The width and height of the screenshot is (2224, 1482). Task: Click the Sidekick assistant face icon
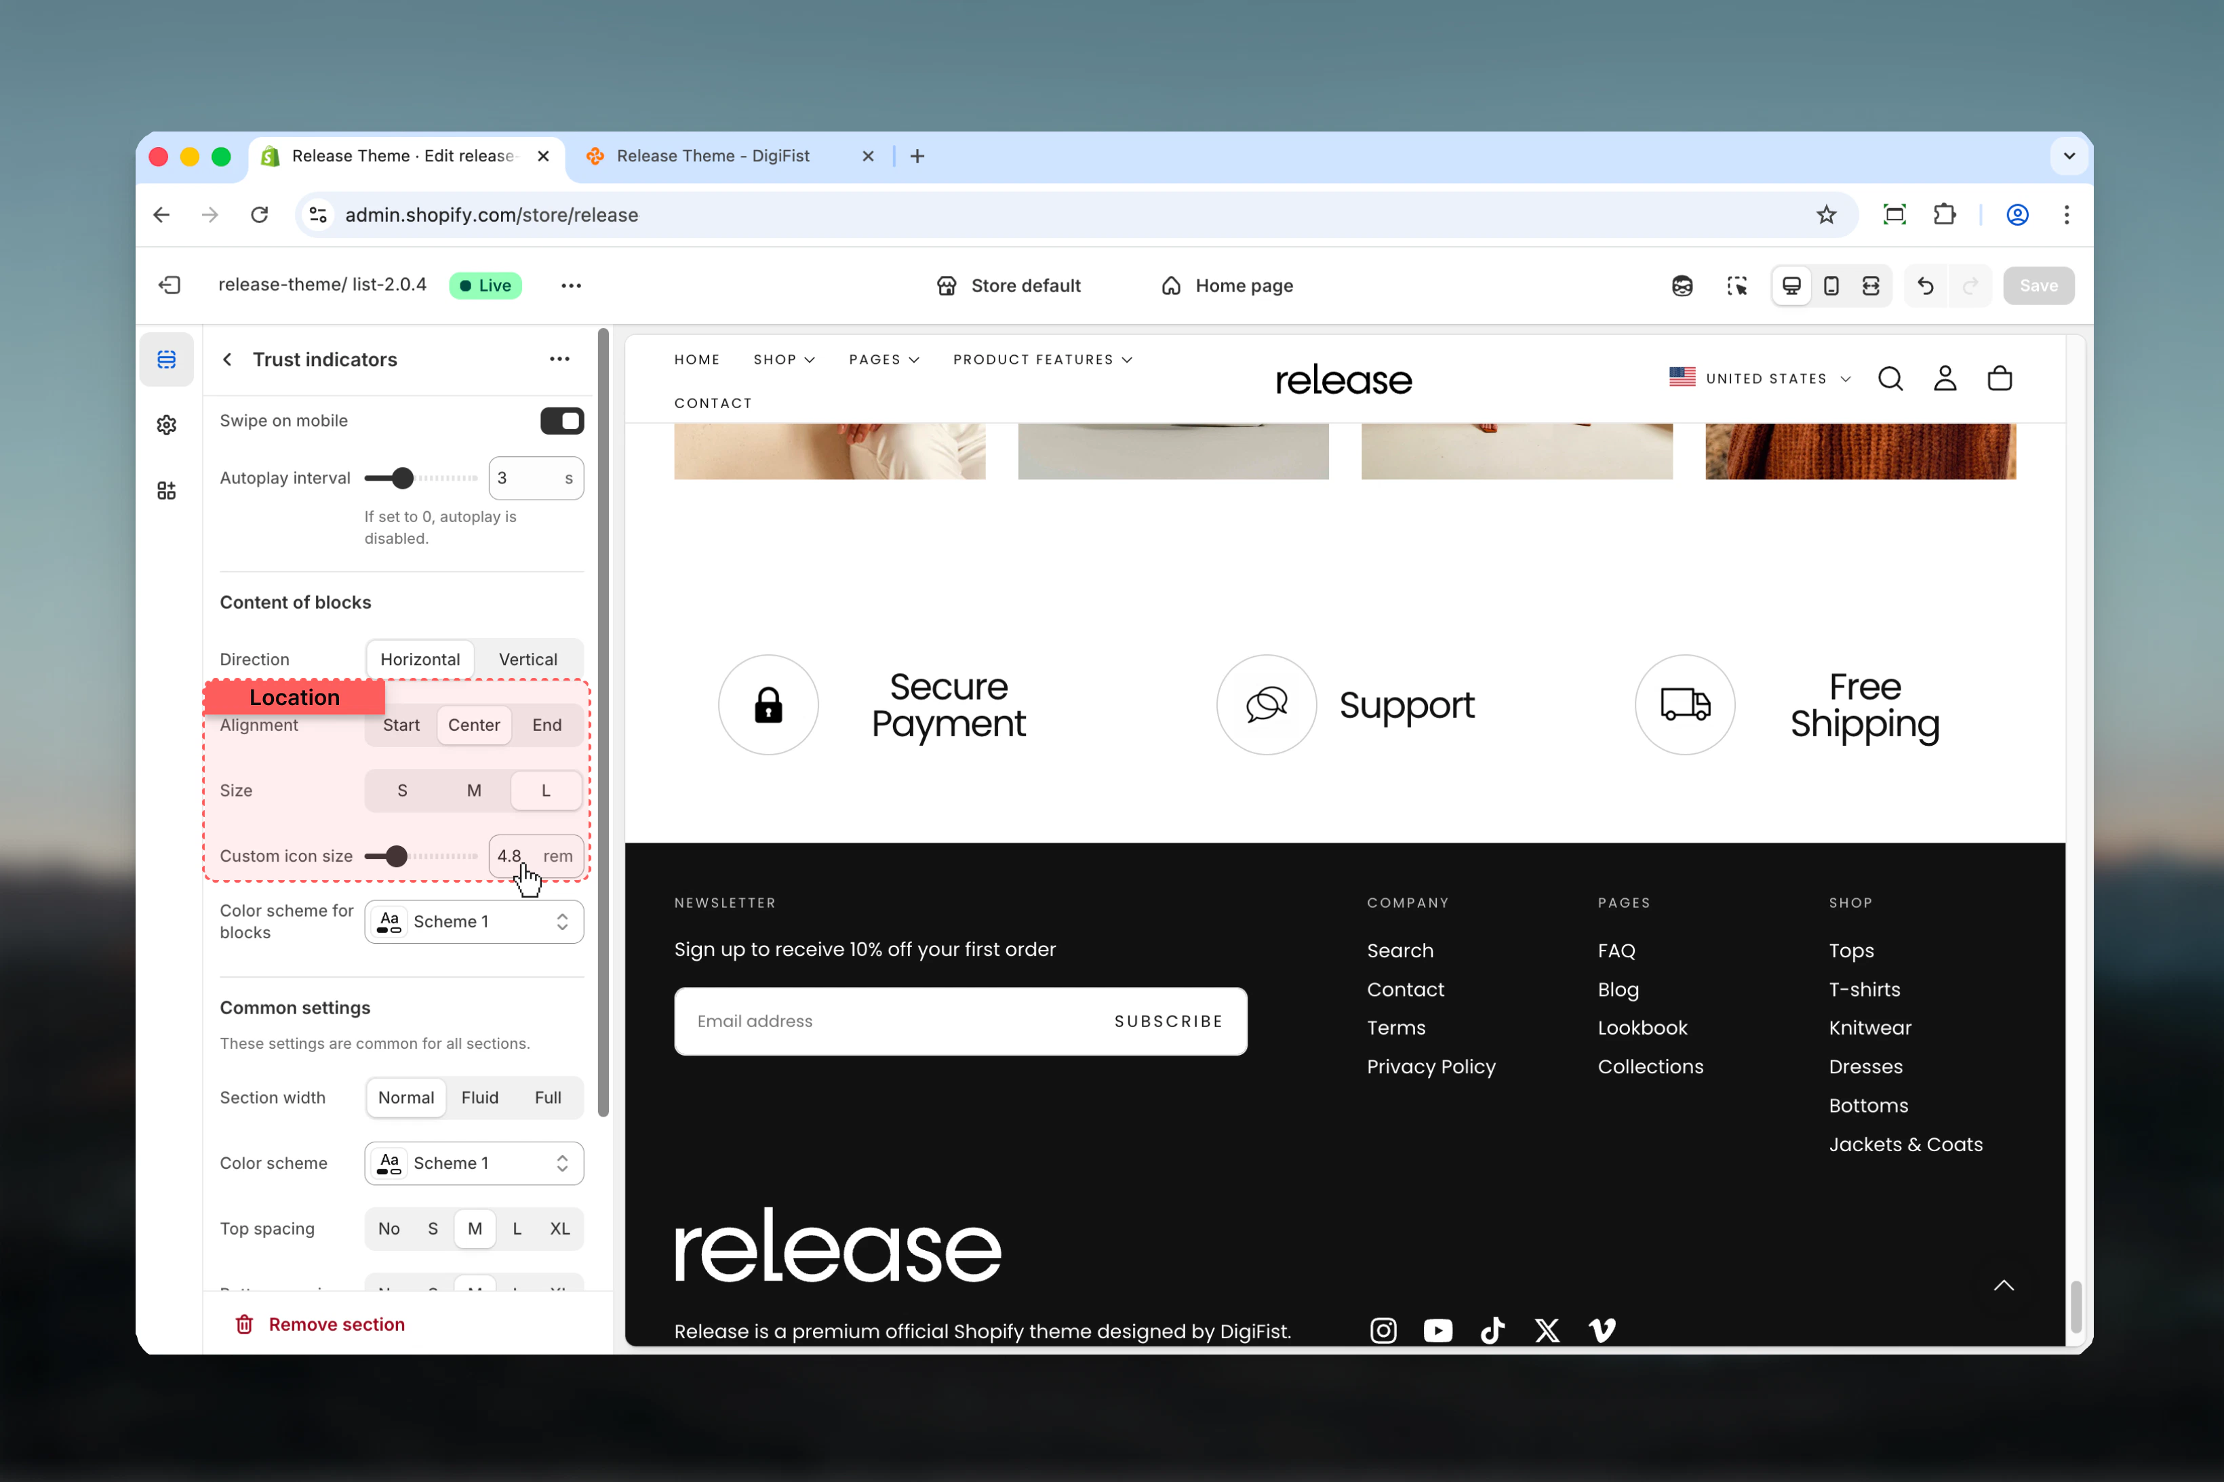[x=1682, y=285]
